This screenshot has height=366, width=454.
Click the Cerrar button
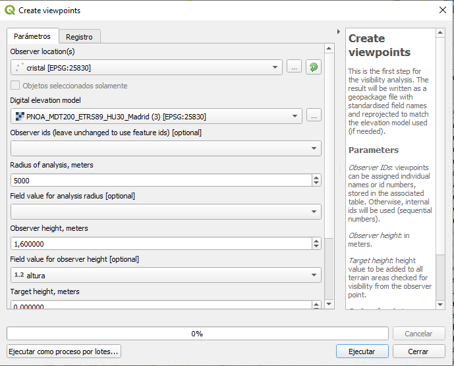418,351
